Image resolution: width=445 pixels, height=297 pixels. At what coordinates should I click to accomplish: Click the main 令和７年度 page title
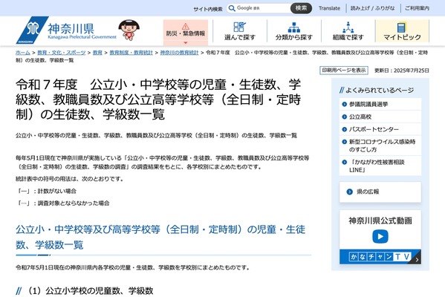click(x=158, y=99)
